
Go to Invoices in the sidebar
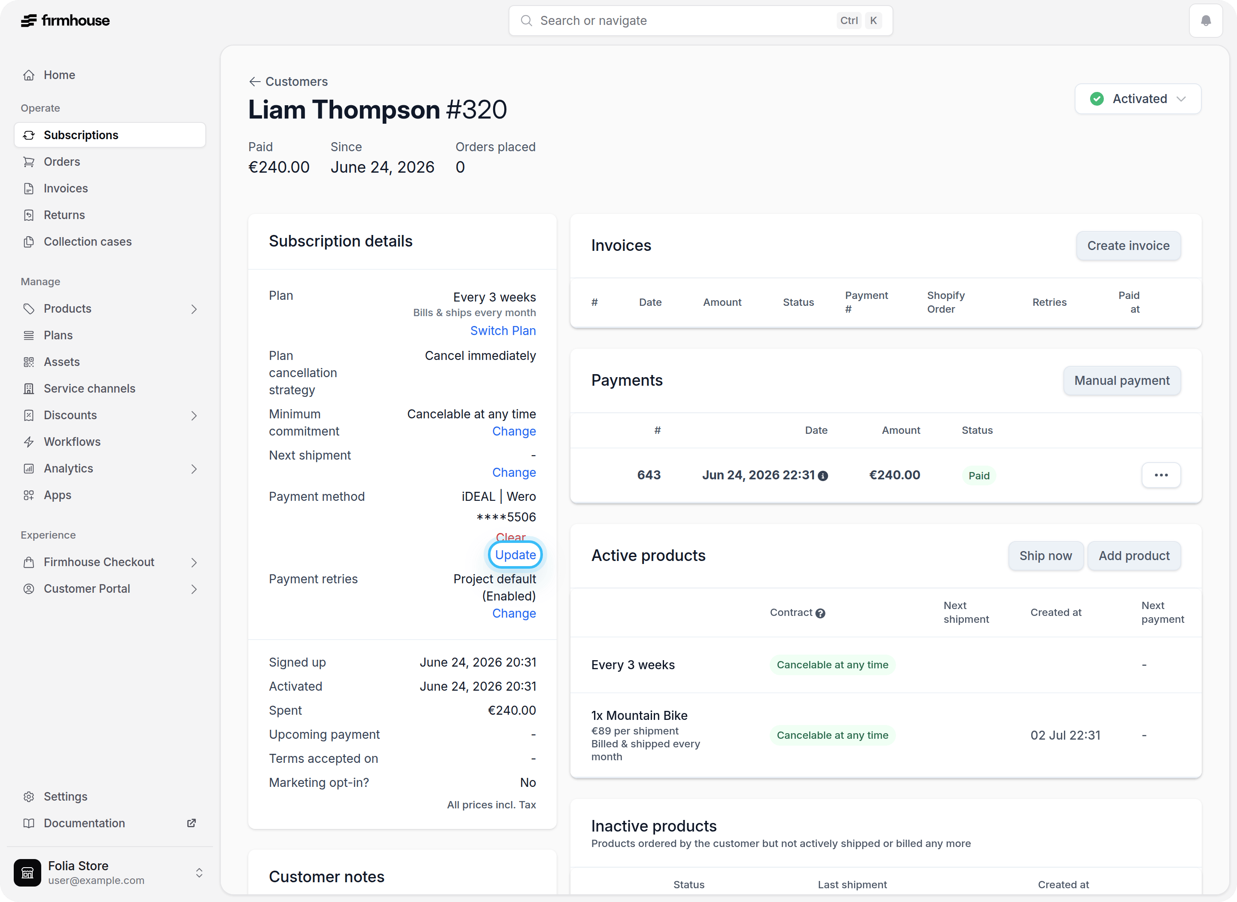[110, 189]
